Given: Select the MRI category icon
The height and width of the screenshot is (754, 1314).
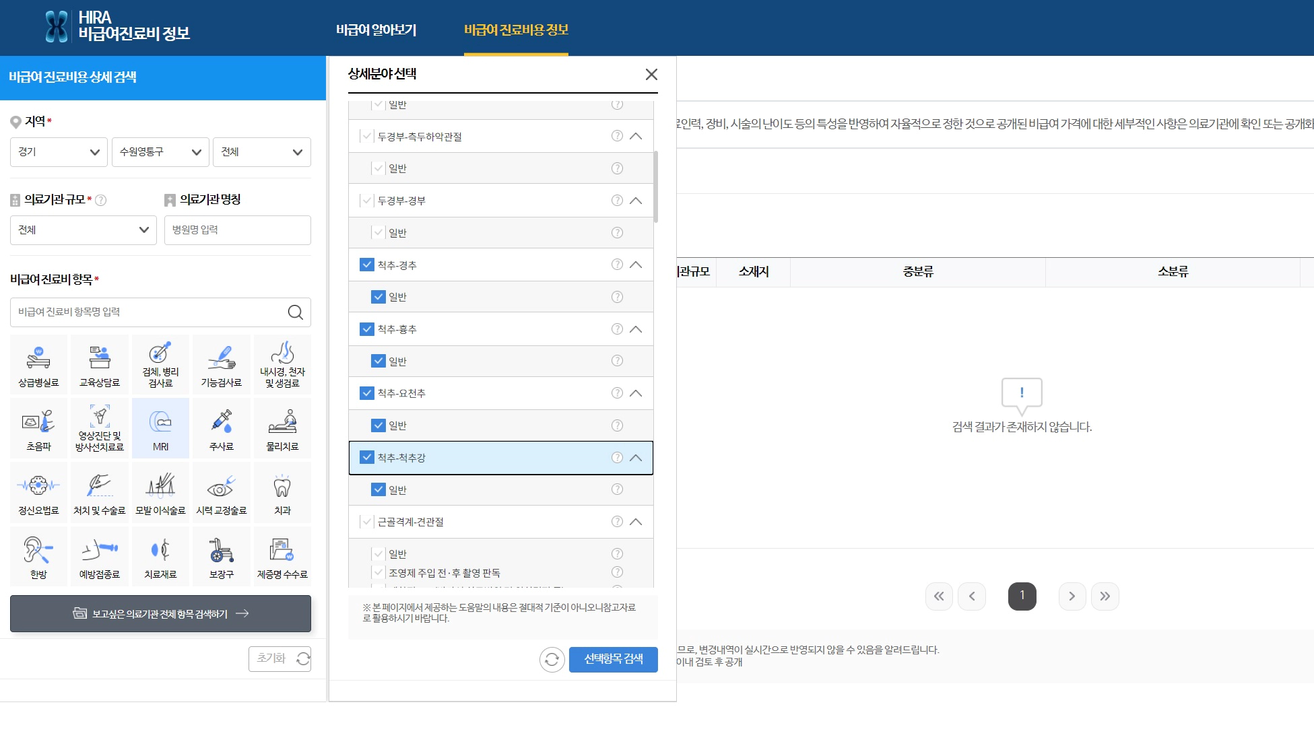Looking at the screenshot, I should click(x=160, y=428).
